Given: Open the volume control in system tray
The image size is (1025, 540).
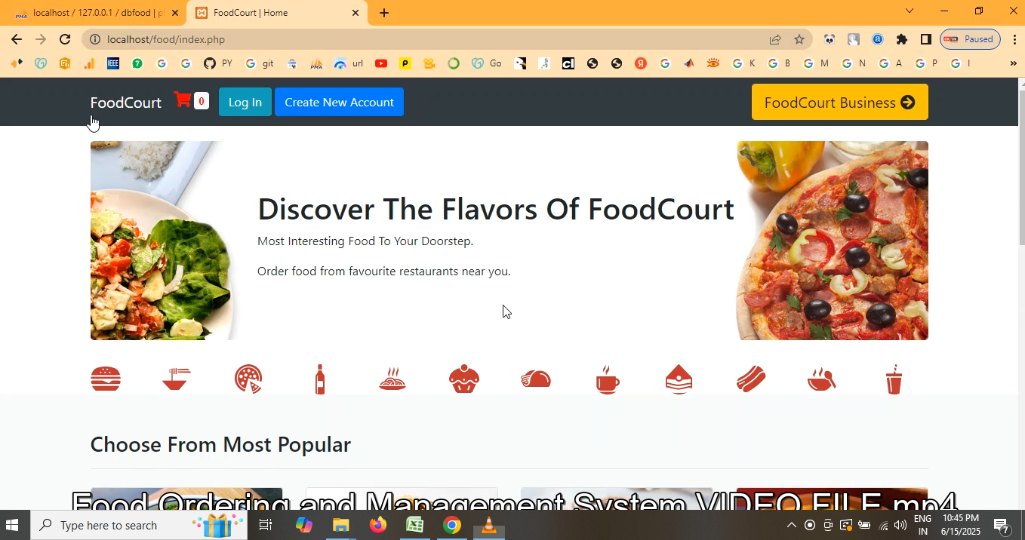Looking at the screenshot, I should click(900, 525).
